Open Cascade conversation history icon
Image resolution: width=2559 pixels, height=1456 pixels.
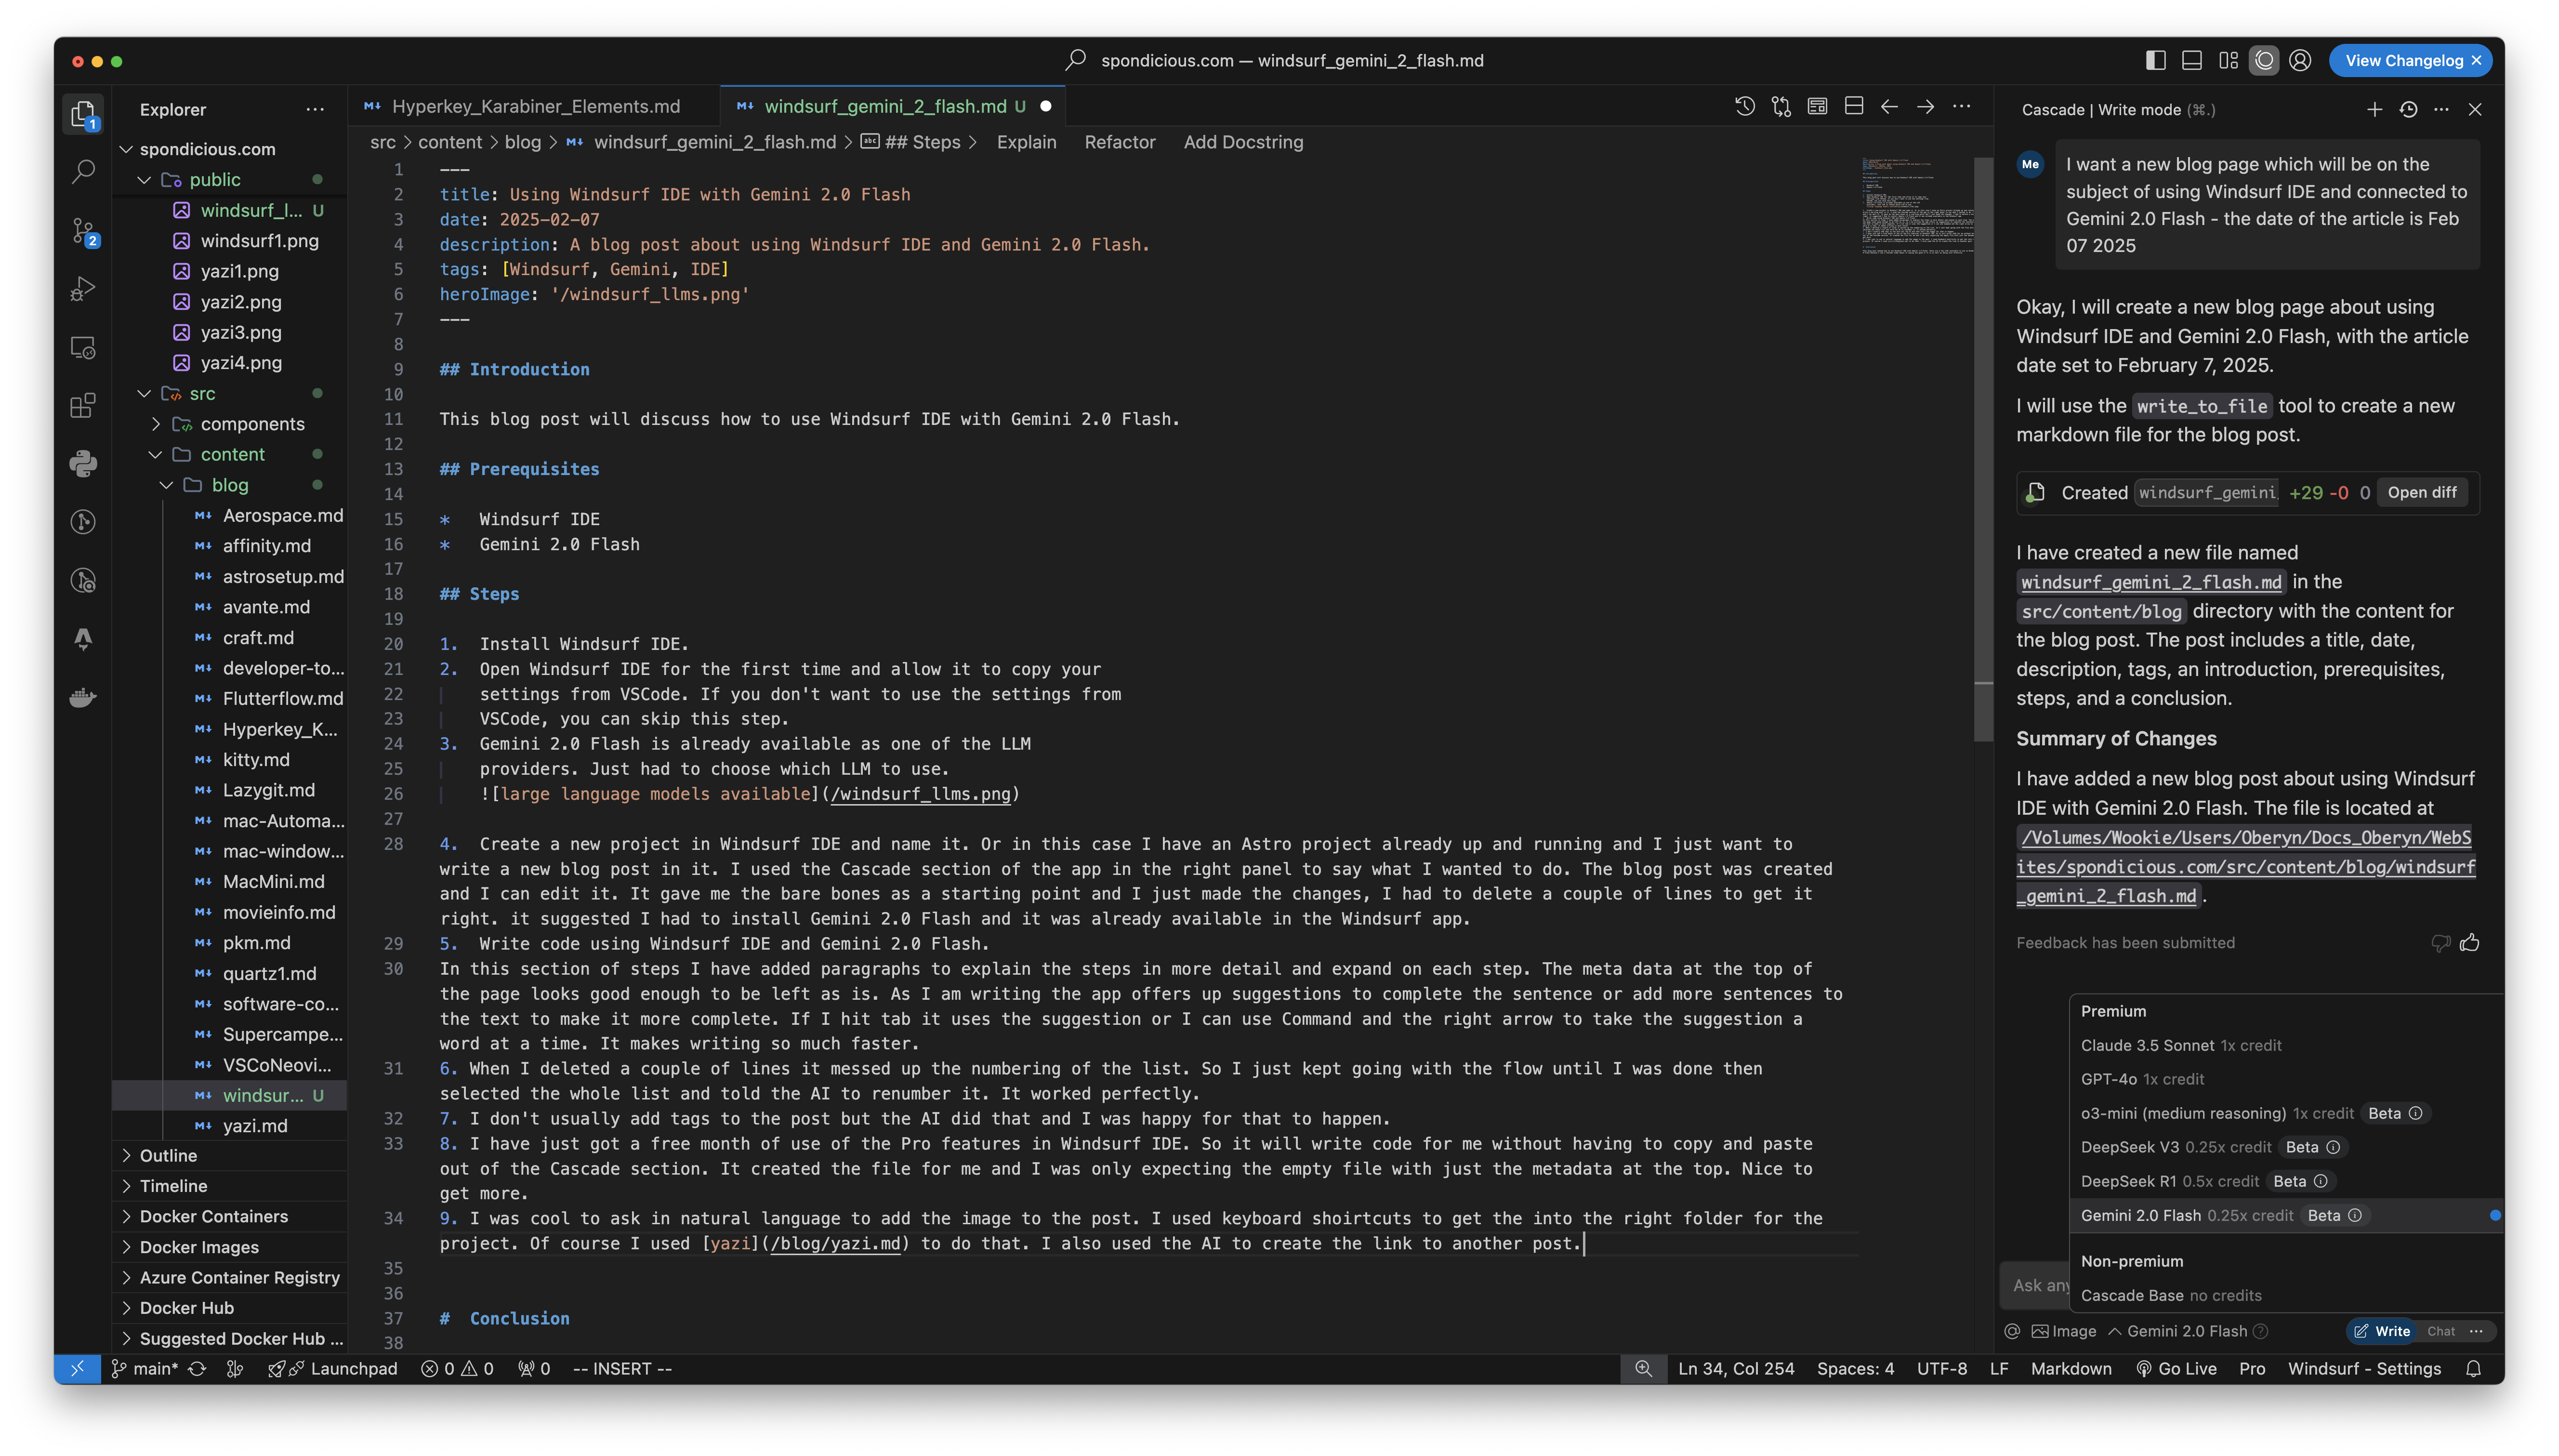coord(2408,109)
